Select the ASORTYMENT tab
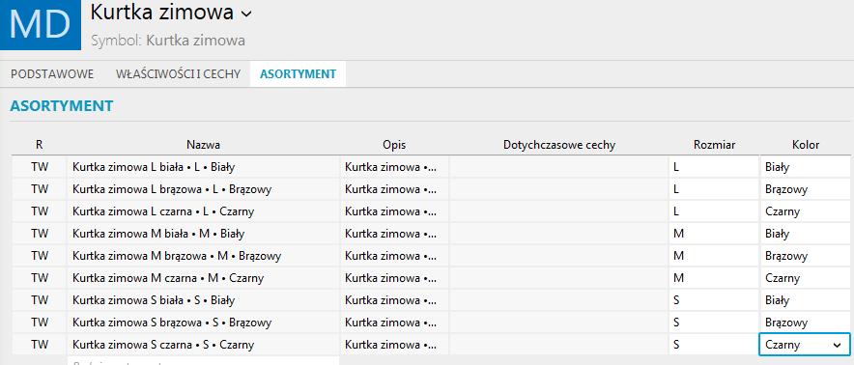 click(x=298, y=74)
